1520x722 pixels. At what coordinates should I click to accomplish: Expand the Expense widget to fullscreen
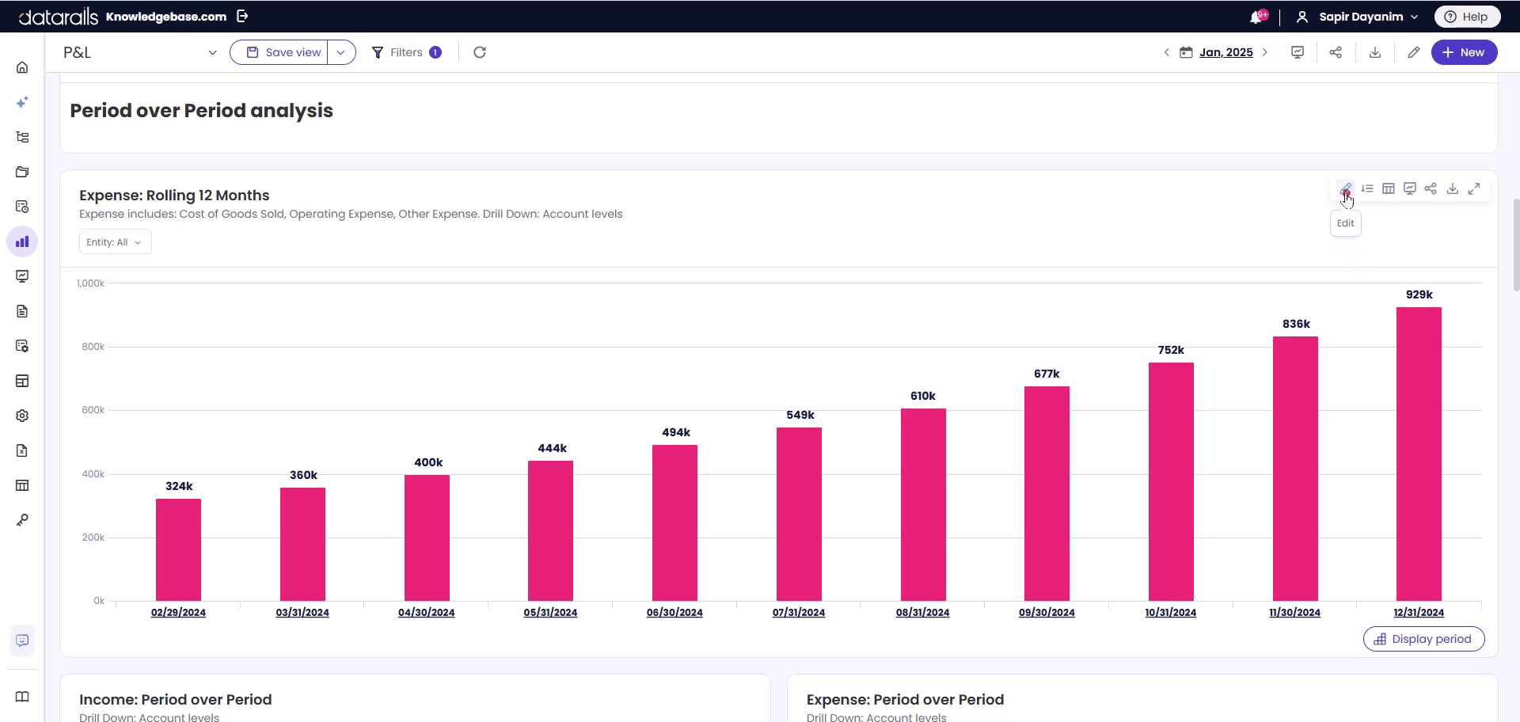(1474, 188)
